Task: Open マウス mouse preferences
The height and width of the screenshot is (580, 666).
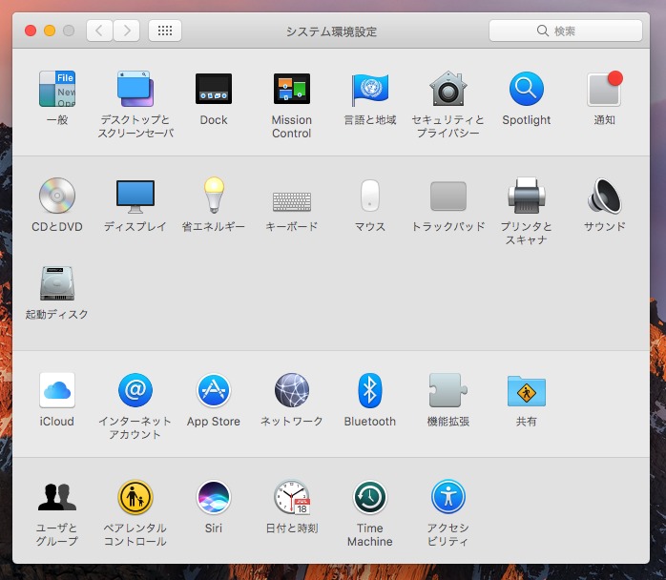Action: tap(370, 196)
